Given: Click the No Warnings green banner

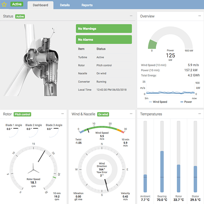Looking at the screenshot, I should (104, 29).
